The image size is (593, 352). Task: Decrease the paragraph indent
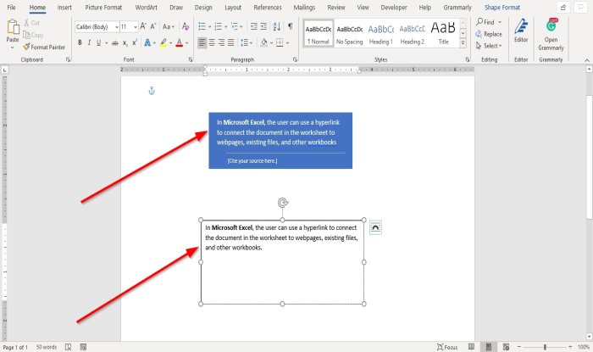[254, 26]
